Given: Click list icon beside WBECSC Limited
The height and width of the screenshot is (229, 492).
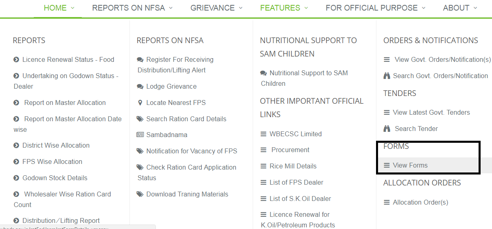Looking at the screenshot, I should pos(264,134).
